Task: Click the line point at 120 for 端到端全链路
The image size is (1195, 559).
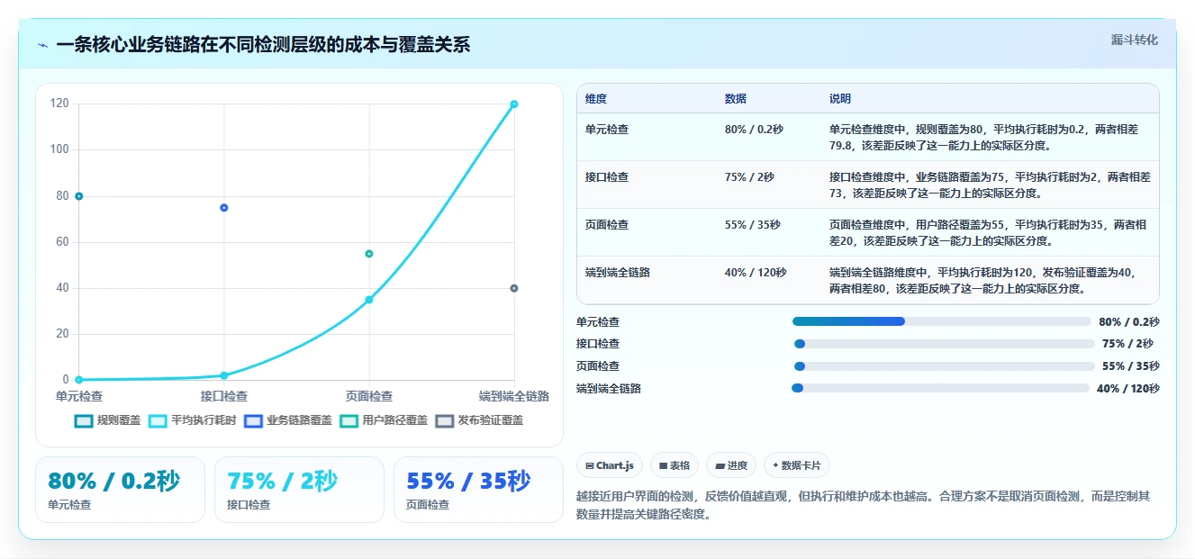Action: 514,104
